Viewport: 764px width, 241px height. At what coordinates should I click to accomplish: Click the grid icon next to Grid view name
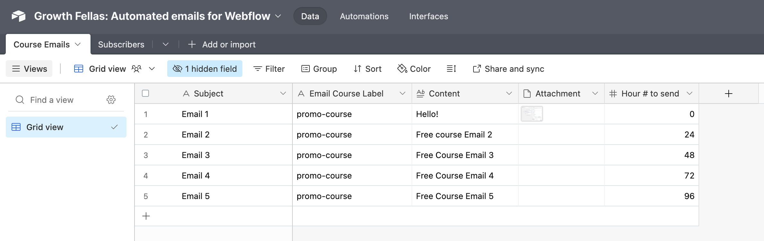(79, 69)
